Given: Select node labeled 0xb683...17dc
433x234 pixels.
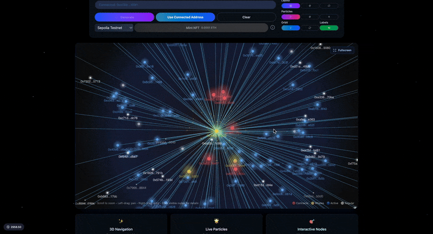Looking at the screenshot, I should click(x=107, y=193).
